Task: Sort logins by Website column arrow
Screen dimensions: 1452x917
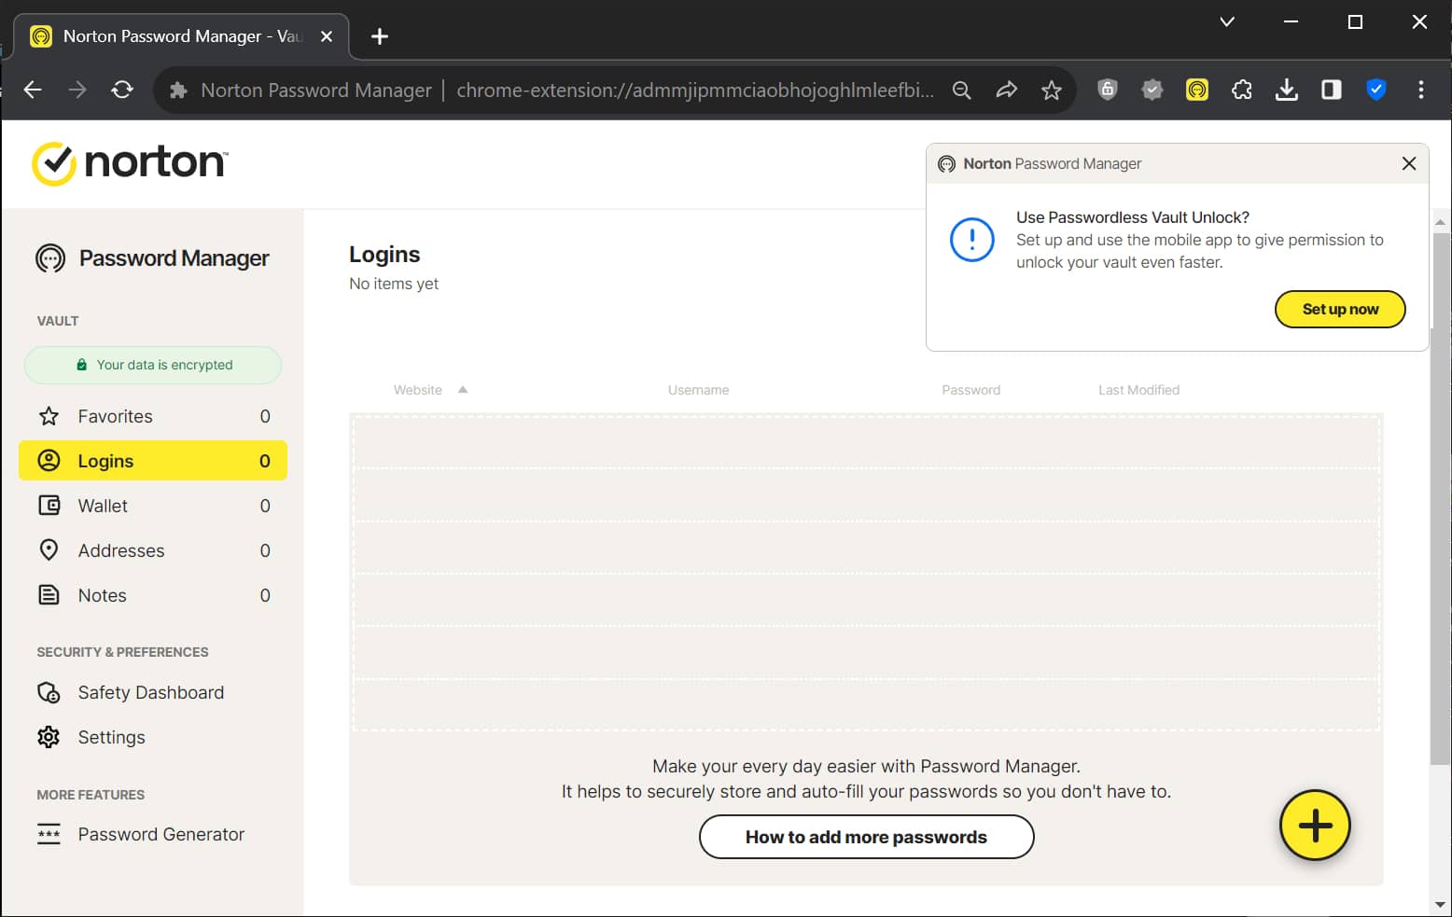Action: click(x=462, y=390)
